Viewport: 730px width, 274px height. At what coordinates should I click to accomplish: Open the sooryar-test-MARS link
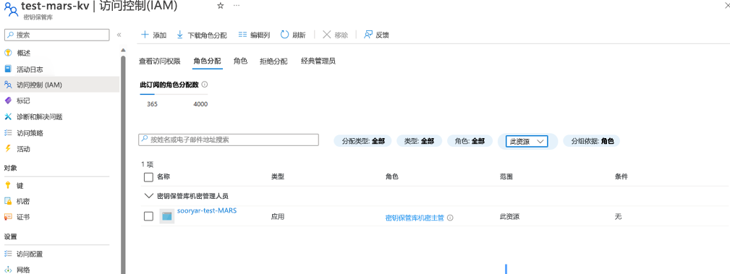click(x=207, y=210)
